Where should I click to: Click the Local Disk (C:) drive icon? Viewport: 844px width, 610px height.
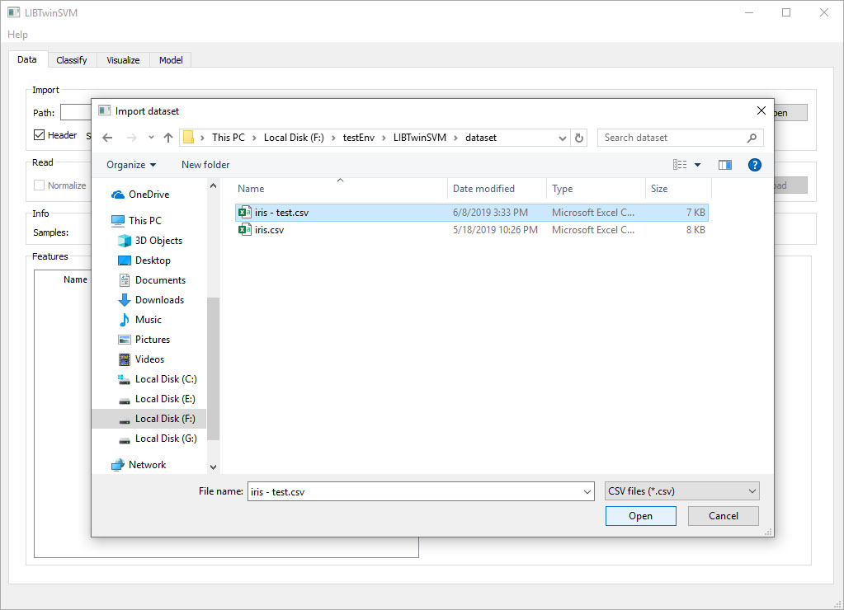click(x=125, y=379)
